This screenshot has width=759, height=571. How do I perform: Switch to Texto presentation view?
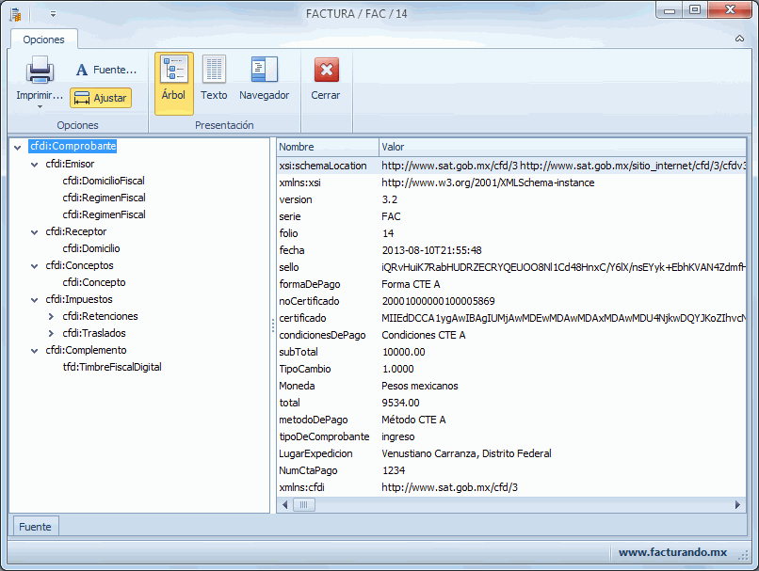[214, 81]
